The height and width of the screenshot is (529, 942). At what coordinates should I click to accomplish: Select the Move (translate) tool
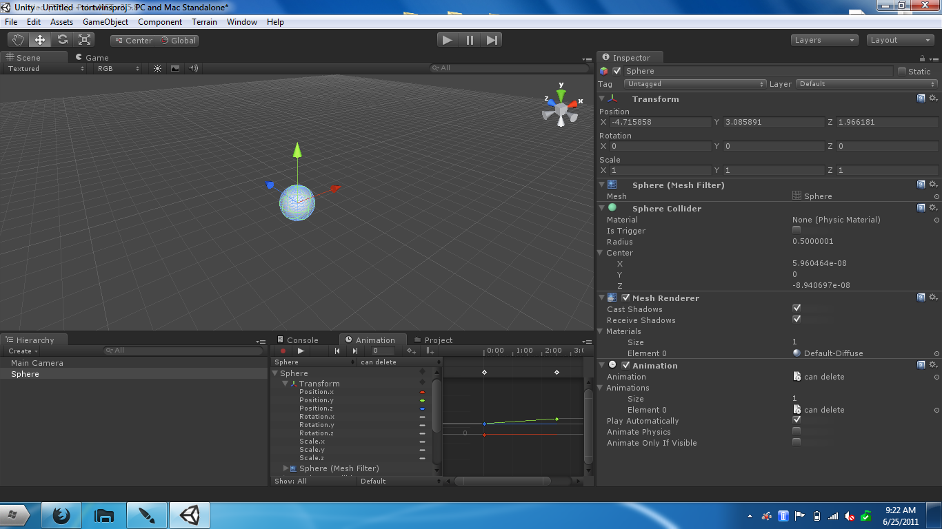[x=40, y=40]
